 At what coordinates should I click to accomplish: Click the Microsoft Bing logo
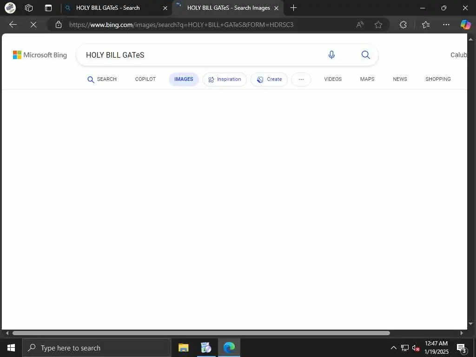coord(40,55)
